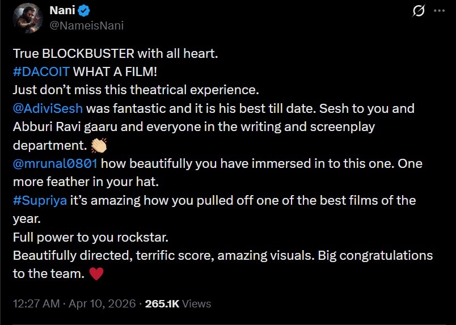Click the clapping hands emoji
The image size is (456, 325).
pyautogui.click(x=99, y=145)
